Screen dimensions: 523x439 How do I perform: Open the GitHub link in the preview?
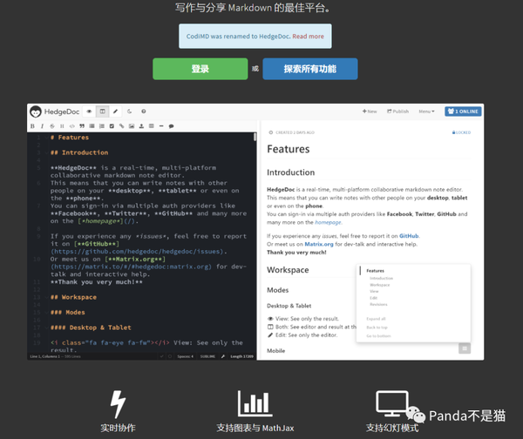(x=409, y=236)
